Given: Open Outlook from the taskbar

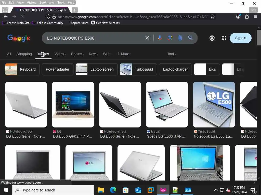Looking at the screenshot, I should pyautogui.click(x=138, y=190).
